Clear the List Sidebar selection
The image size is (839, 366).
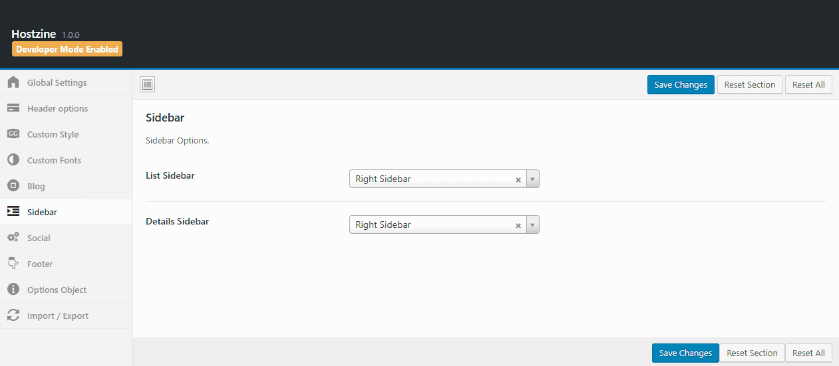[x=518, y=179]
